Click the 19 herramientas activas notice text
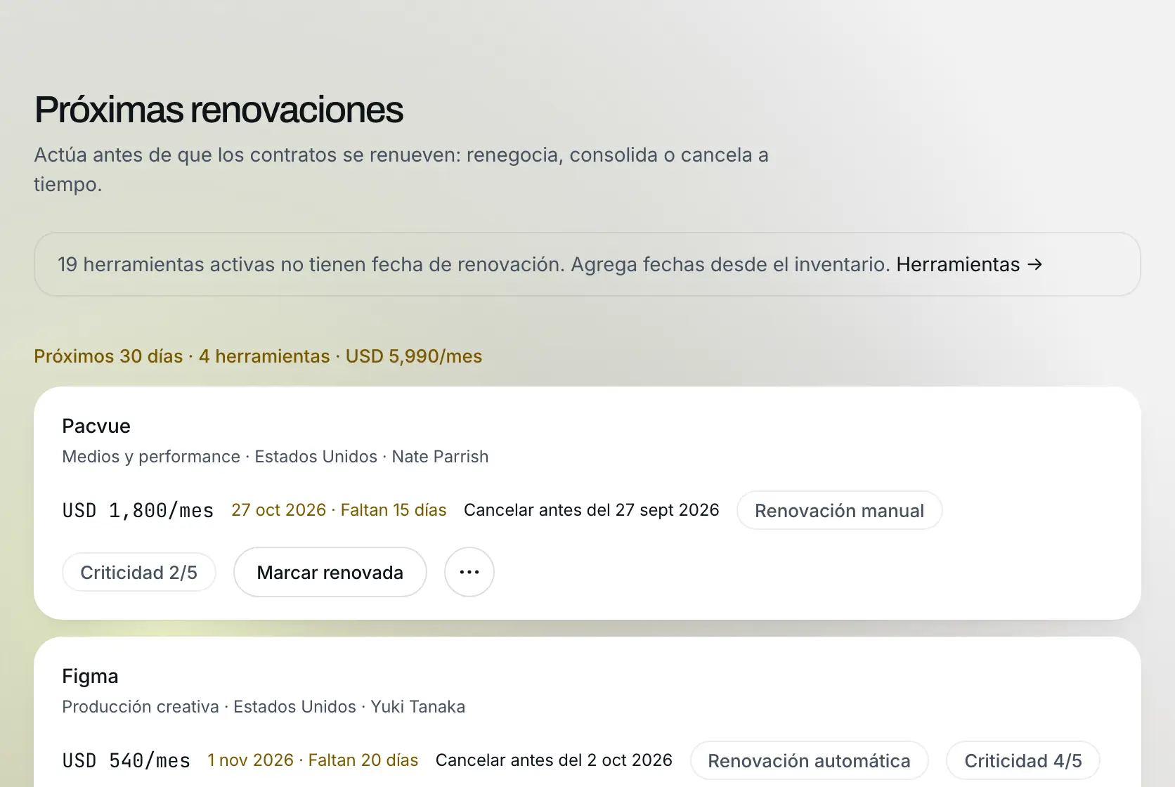This screenshot has width=1175, height=787. tap(474, 264)
